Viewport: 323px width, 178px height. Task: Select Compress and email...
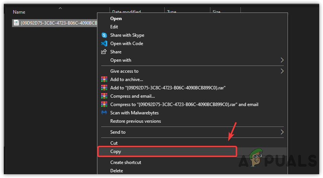pos(132,96)
